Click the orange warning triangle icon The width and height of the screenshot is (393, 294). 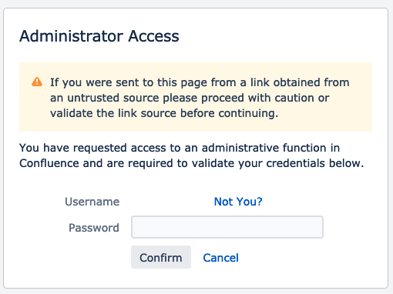[37, 82]
